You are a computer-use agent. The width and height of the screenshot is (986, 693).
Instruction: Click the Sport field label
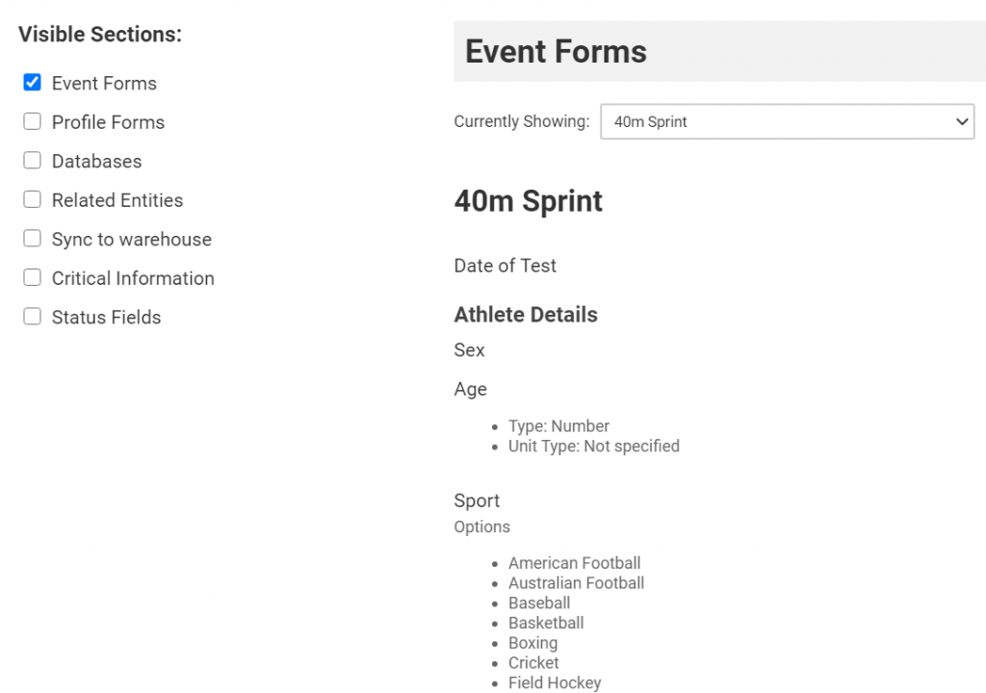[x=477, y=500]
